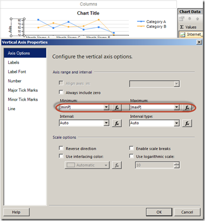Screen dimensions: 205x221
Task: Click the Interval Auto input field
Action: (82, 123)
